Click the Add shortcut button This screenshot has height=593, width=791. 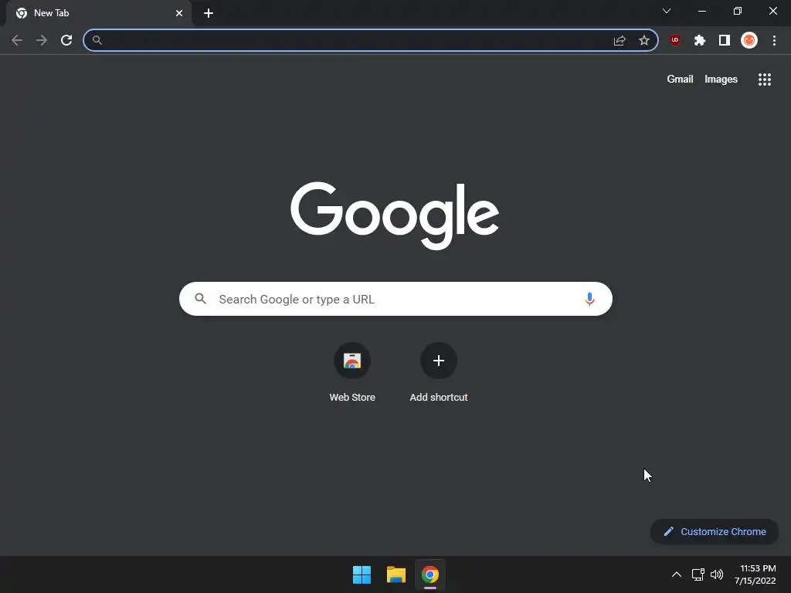[x=439, y=372]
